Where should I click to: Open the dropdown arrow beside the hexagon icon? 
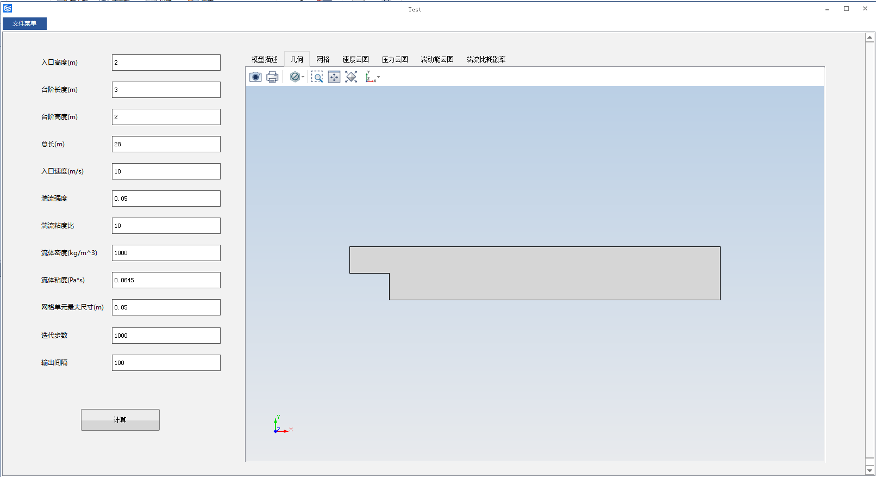pos(303,77)
